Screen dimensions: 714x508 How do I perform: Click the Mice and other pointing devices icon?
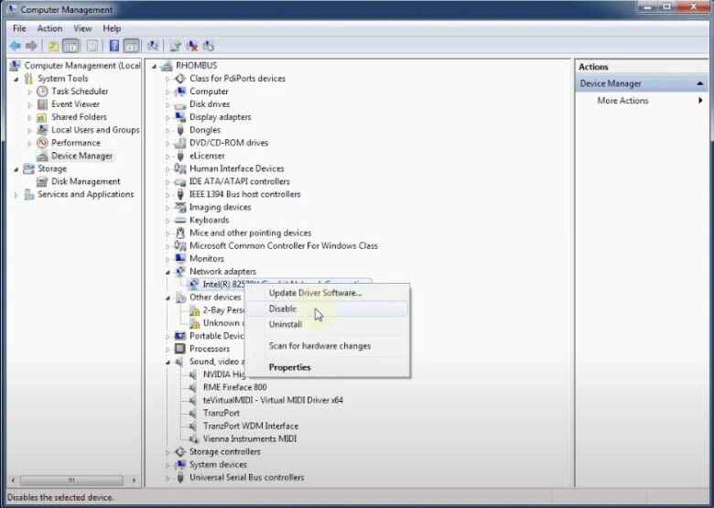coord(180,232)
